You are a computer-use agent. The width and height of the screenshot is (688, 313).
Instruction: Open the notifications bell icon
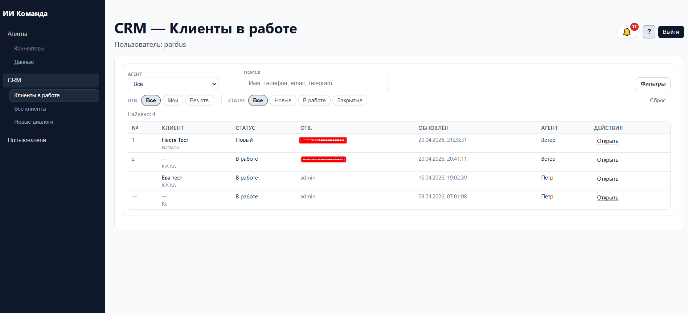click(x=627, y=32)
